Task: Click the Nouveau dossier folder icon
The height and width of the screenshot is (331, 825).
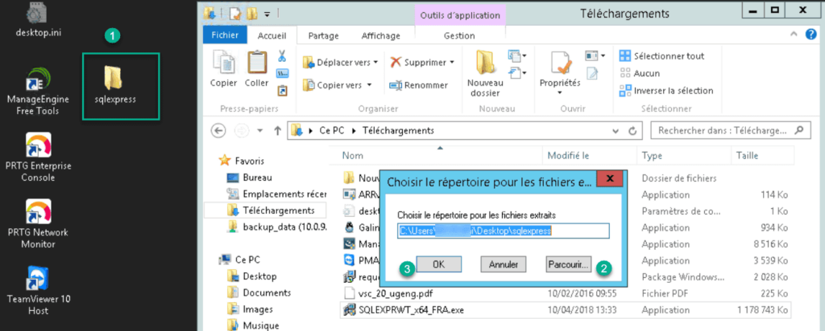Action: click(486, 63)
